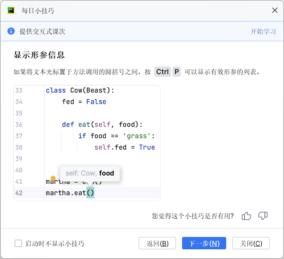Screen dimensions: 284x259
Task: Click the orange dot marker in code
Action: (53, 179)
